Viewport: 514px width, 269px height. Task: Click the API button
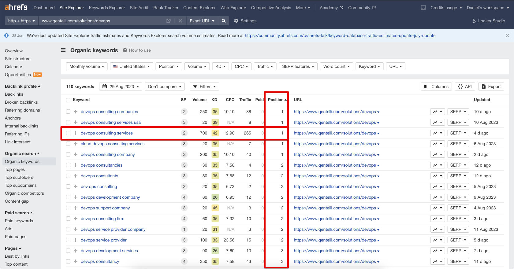[465, 87]
